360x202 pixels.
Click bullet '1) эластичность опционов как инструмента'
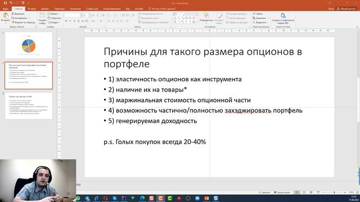(175, 79)
